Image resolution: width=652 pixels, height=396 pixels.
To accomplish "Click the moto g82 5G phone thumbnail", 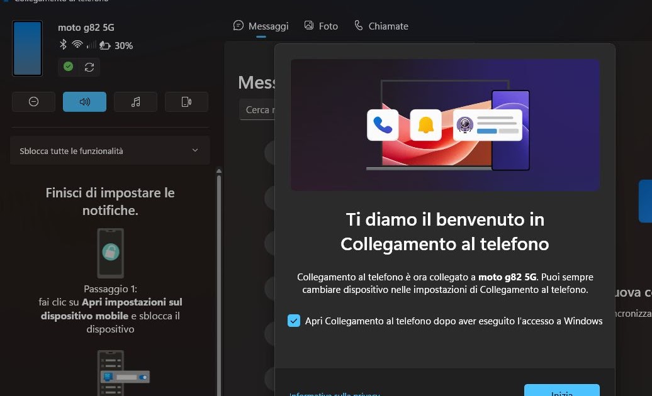I will point(28,48).
